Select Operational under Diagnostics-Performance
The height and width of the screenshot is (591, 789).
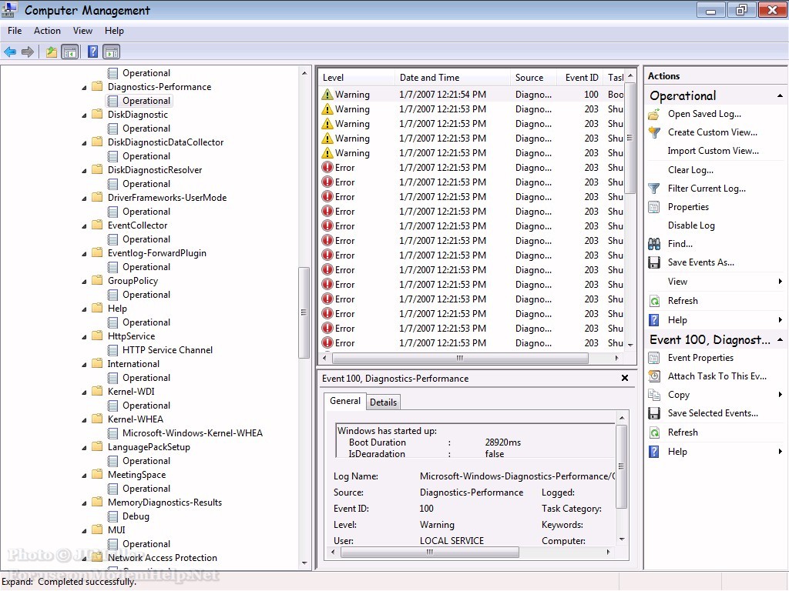pyautogui.click(x=146, y=101)
